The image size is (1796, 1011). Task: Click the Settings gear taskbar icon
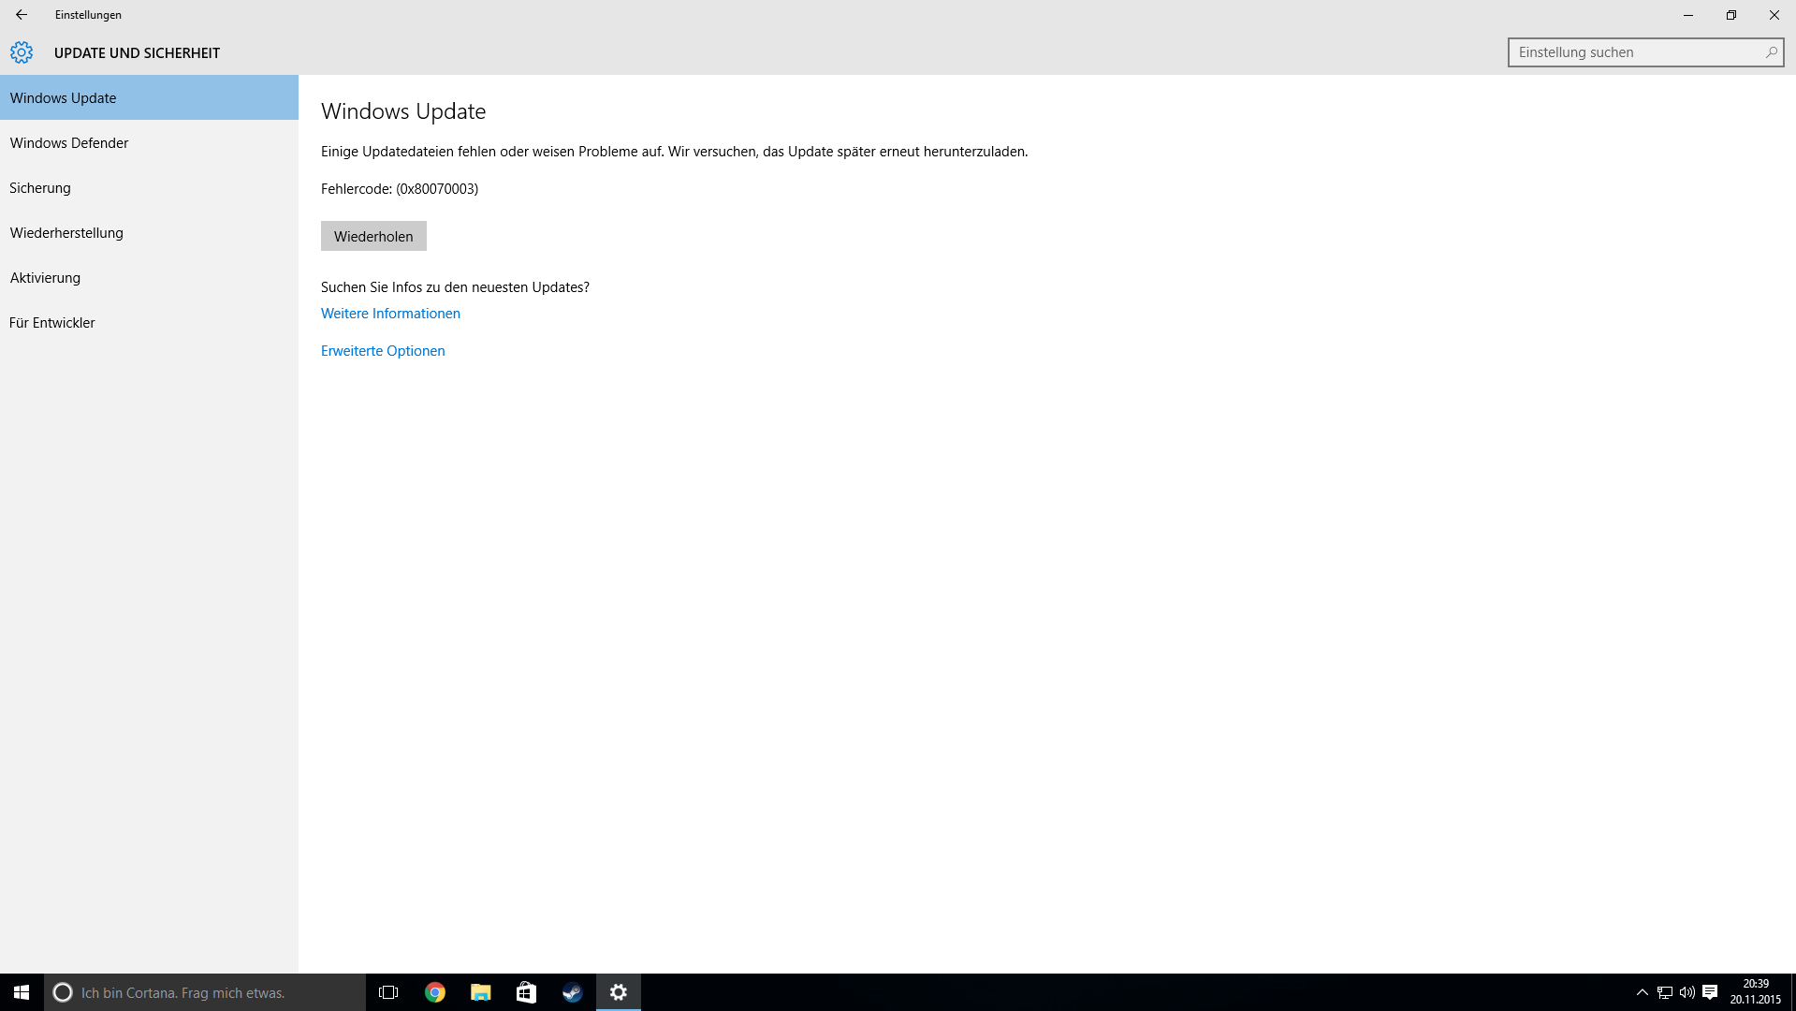point(619,992)
